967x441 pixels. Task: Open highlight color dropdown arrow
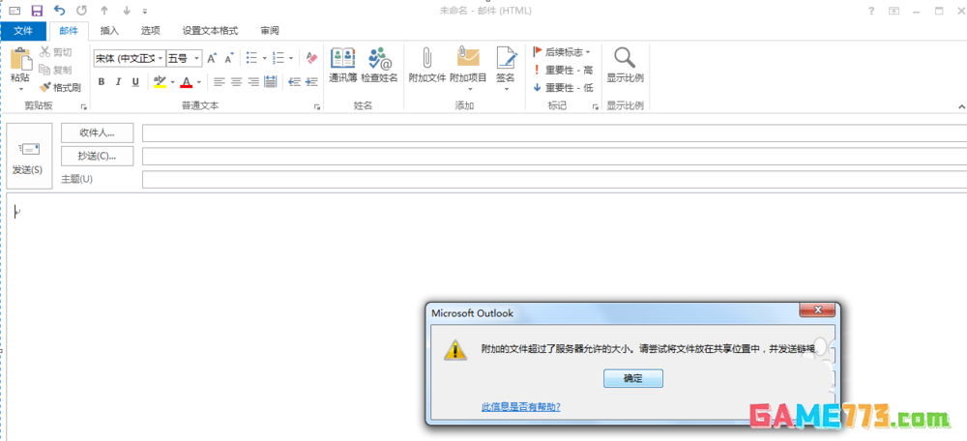click(x=173, y=82)
